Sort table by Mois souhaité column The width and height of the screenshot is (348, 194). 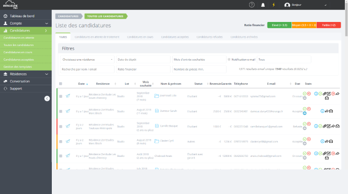click(x=145, y=84)
